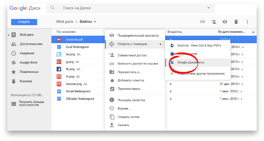Click the get shareable link icon in toolbar
Screen dimensions: 264x141
(x=203, y=22)
